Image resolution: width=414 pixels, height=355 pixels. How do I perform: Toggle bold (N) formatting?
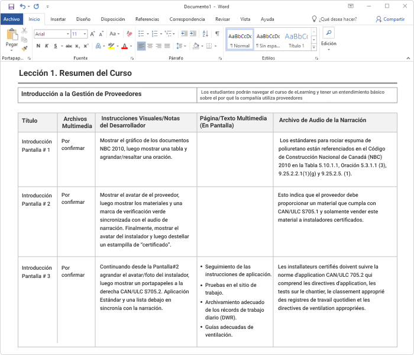point(38,46)
